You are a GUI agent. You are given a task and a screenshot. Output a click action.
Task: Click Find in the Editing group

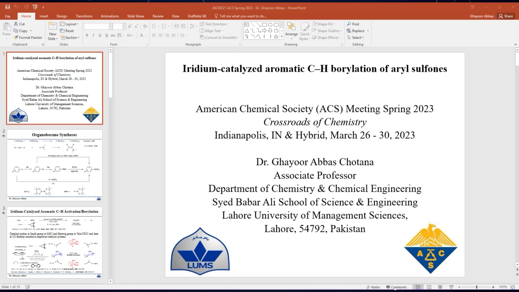coord(353,24)
